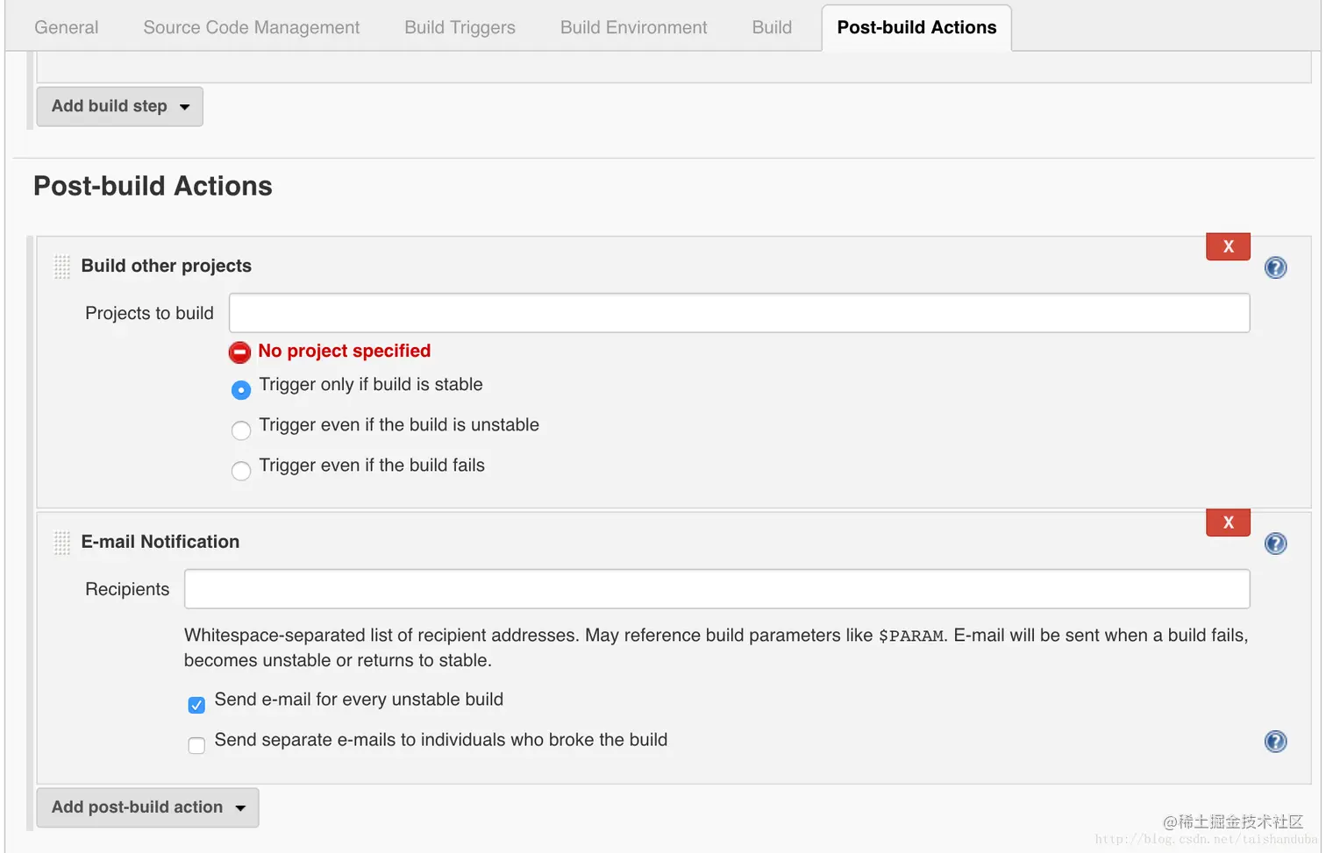Select Trigger even if the build is unstable
Screen dimensions: 1326x853
(241, 430)
